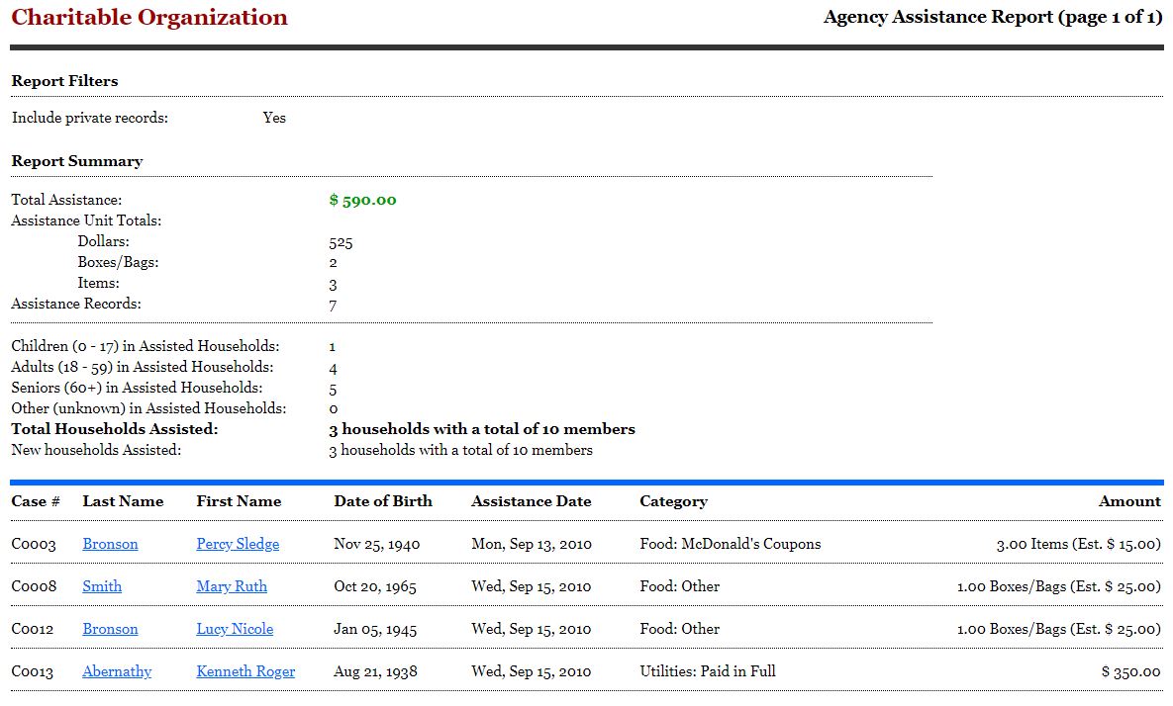This screenshot has width=1173, height=706.
Task: Click the Charitable Organization title
Action: [149, 18]
